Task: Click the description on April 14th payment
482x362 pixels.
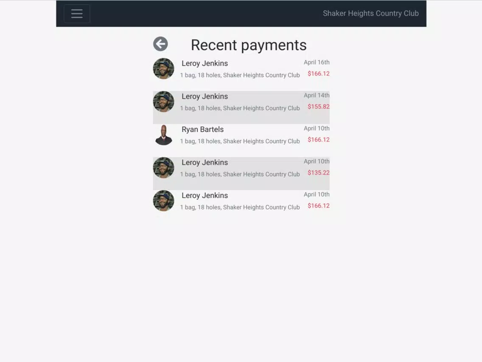Action: [x=240, y=108]
